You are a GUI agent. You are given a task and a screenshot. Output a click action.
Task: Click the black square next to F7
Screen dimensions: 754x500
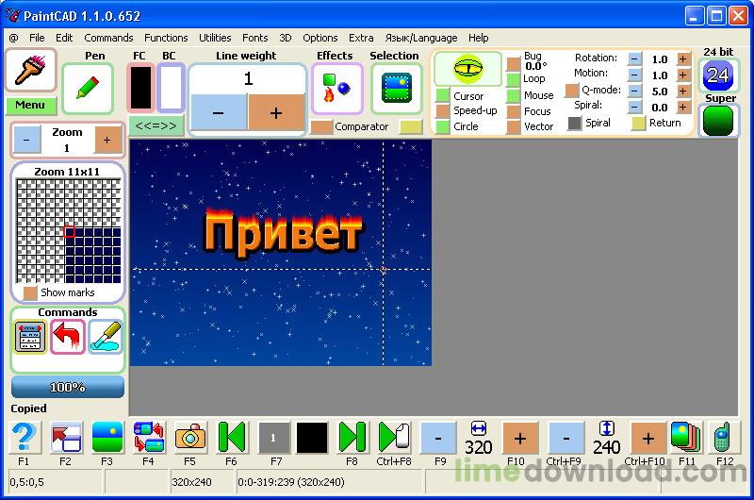coord(312,438)
